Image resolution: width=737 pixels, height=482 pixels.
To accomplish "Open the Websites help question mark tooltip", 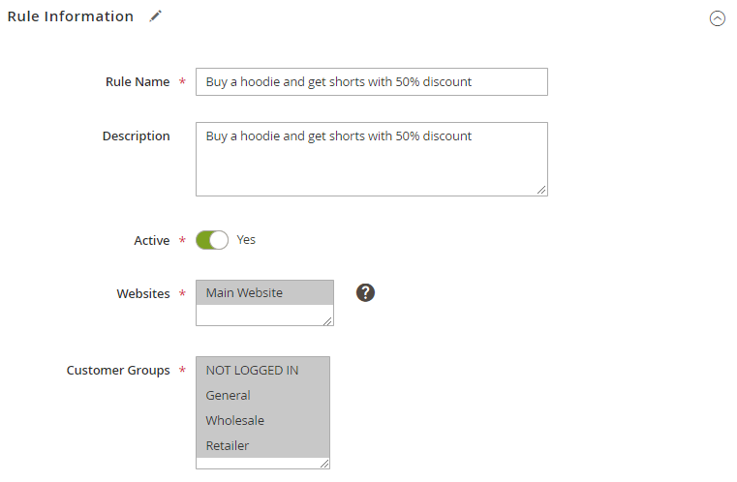I will [365, 292].
